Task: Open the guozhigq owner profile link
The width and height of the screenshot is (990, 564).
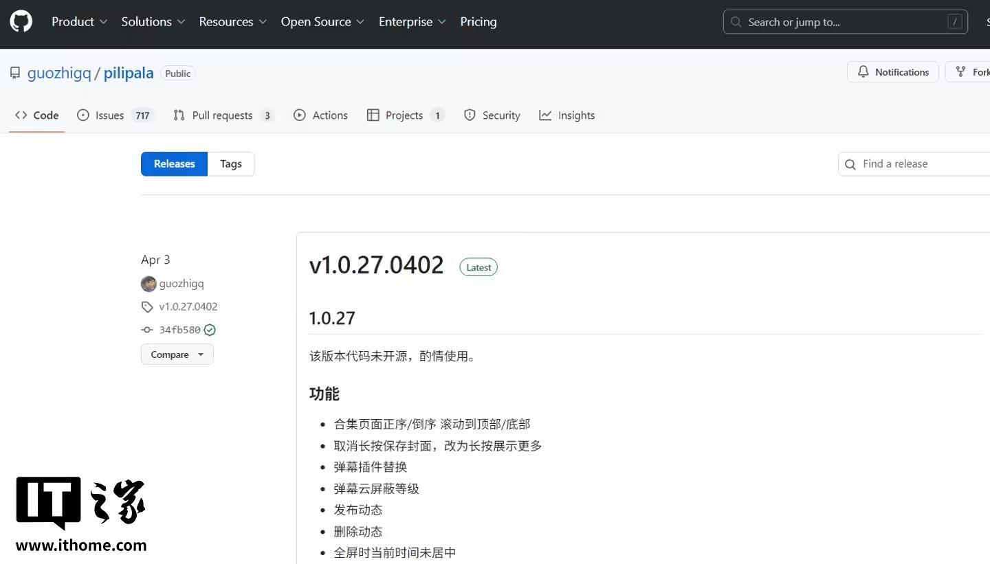Action: point(59,73)
